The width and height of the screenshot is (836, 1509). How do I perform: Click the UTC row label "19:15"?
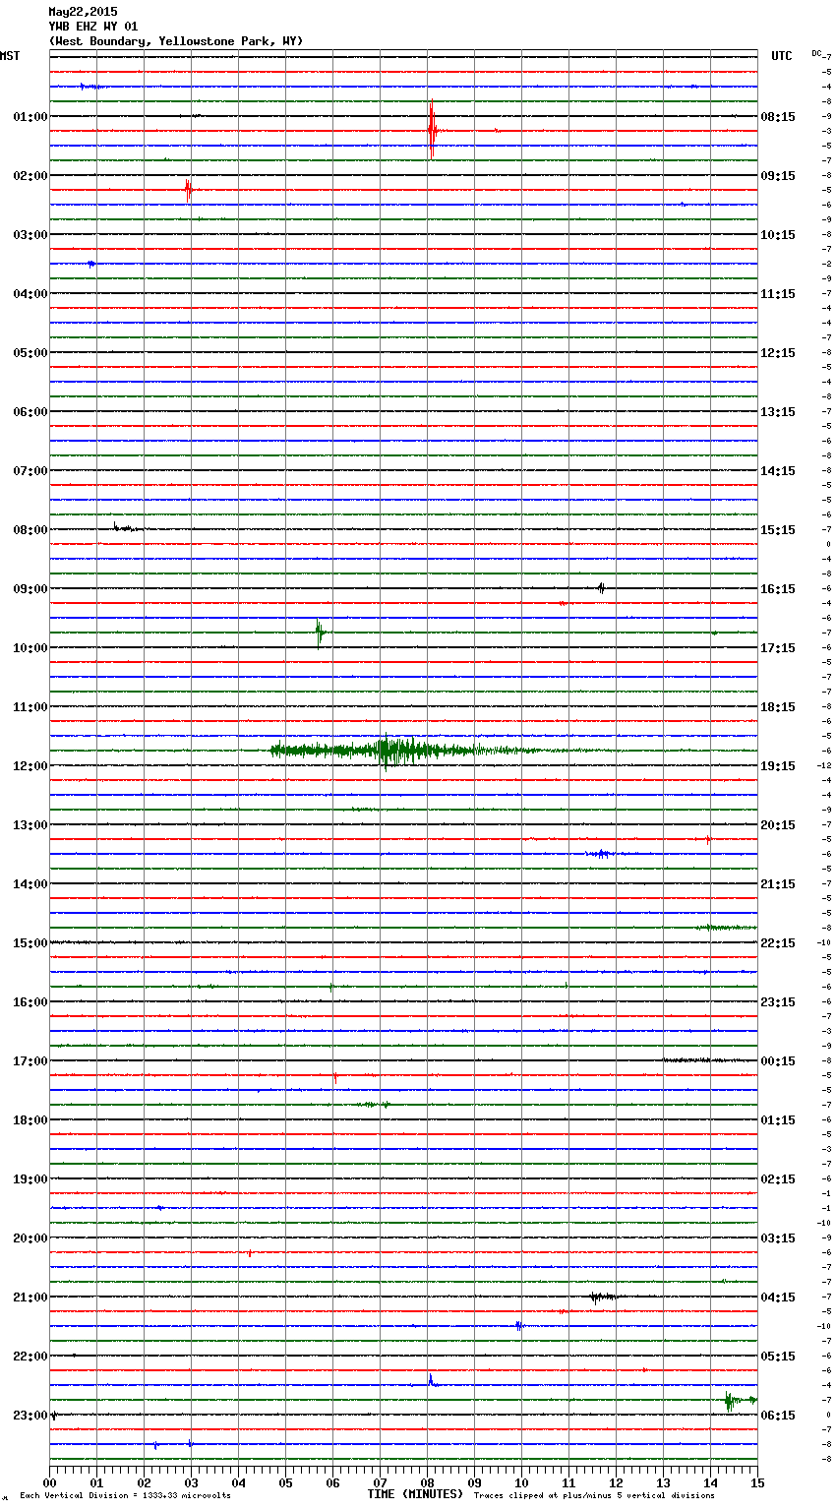coord(778,766)
